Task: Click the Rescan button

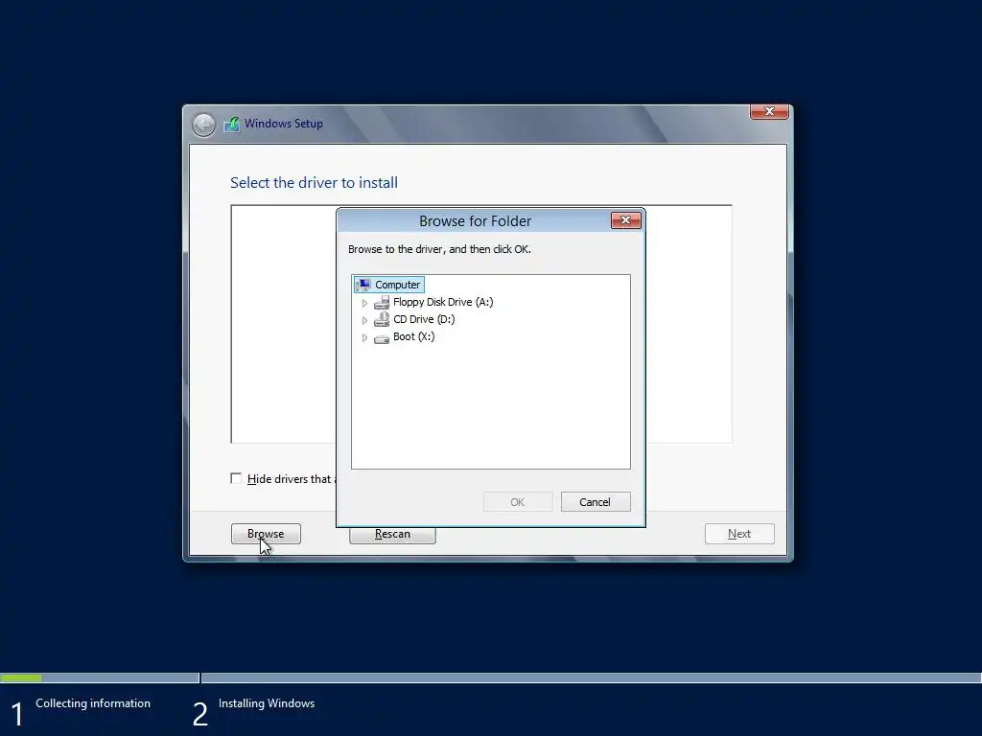Action: [x=392, y=535]
